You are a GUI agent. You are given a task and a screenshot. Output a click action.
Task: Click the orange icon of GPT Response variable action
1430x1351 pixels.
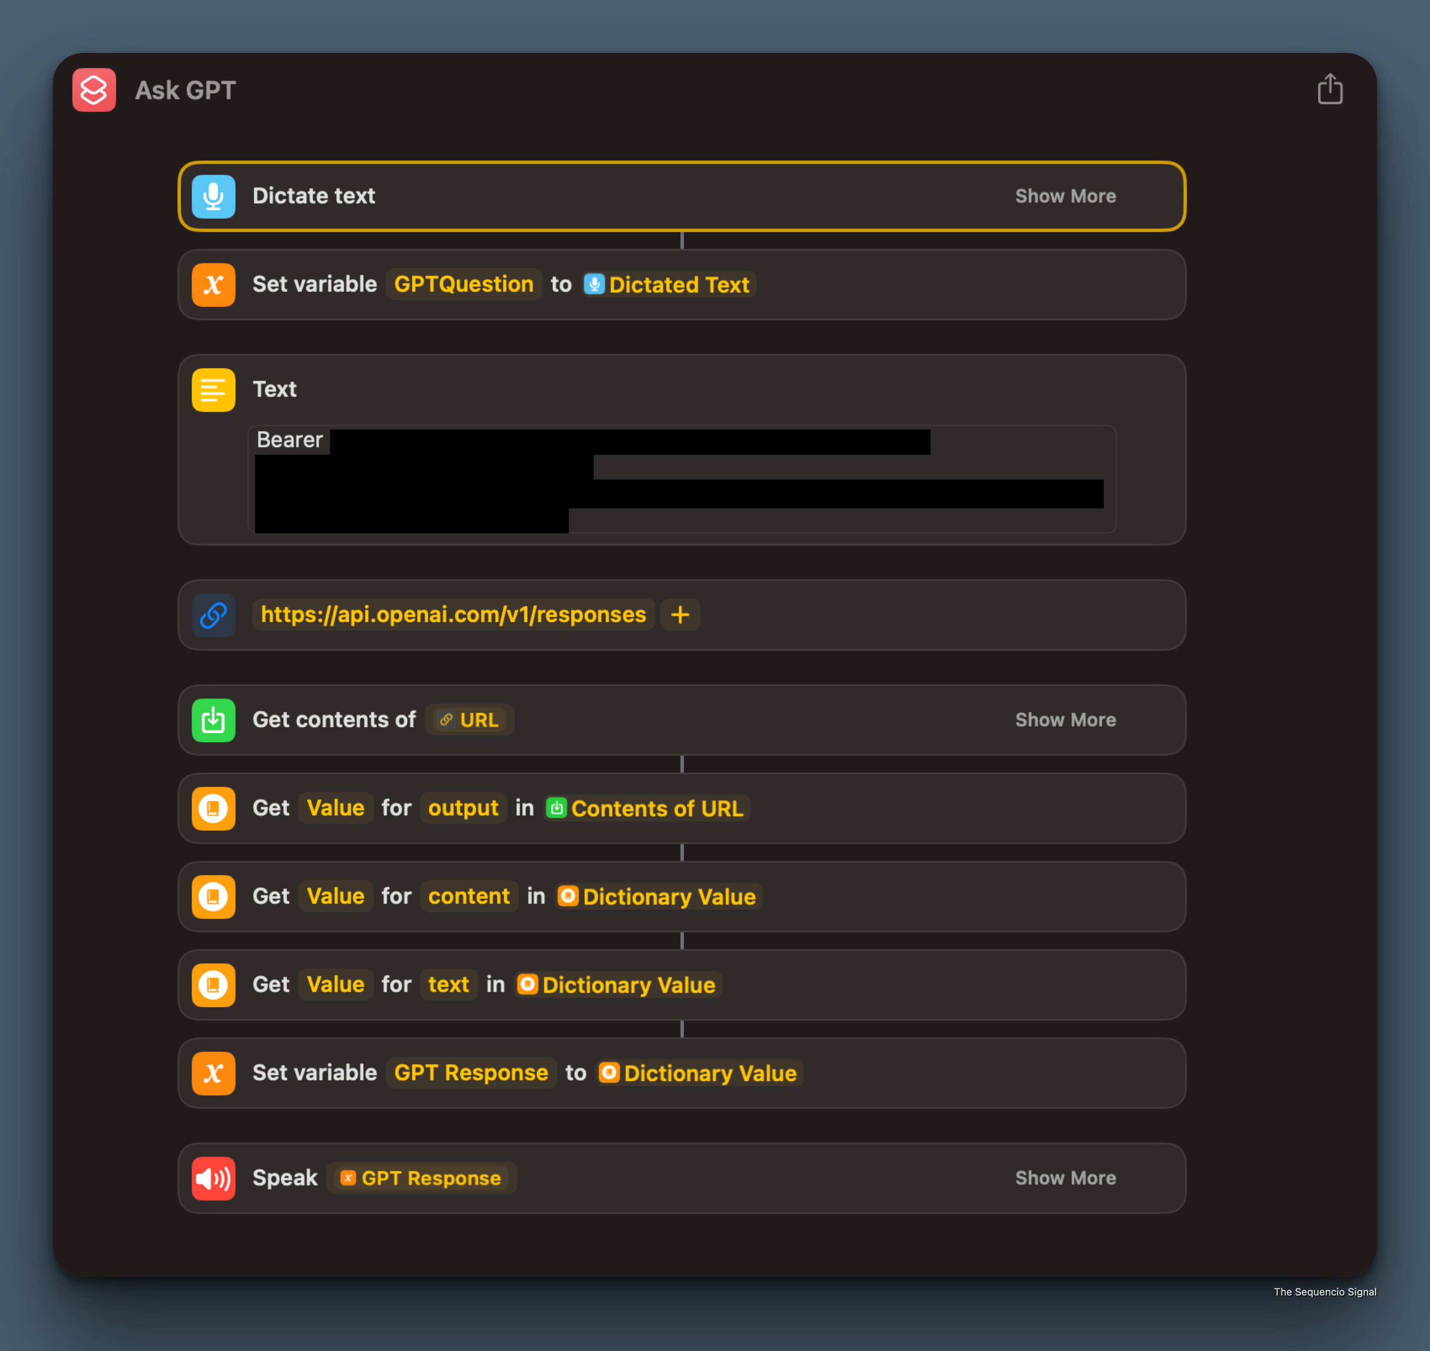(x=213, y=1073)
